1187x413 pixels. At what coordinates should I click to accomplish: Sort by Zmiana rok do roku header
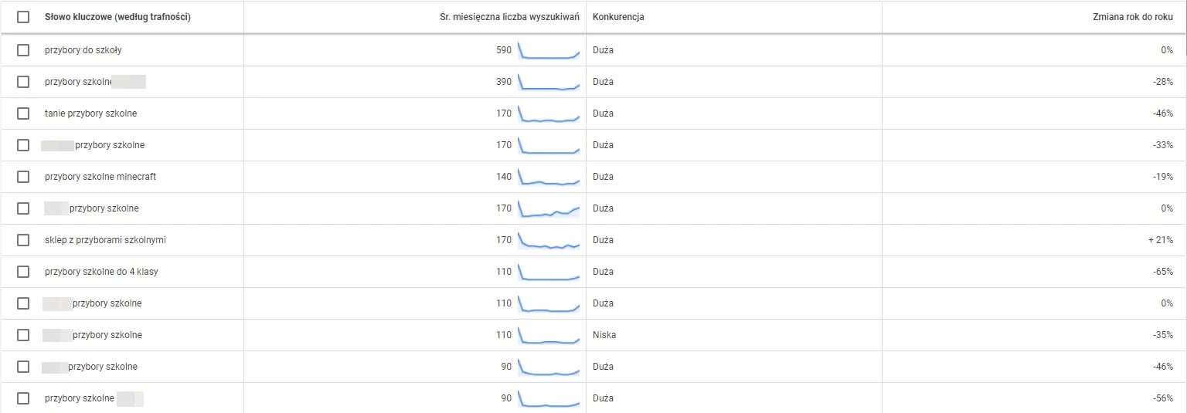[x=1131, y=17]
